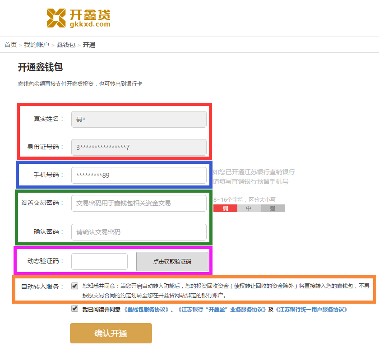Click 点击获取验证码 button

tap(172, 261)
